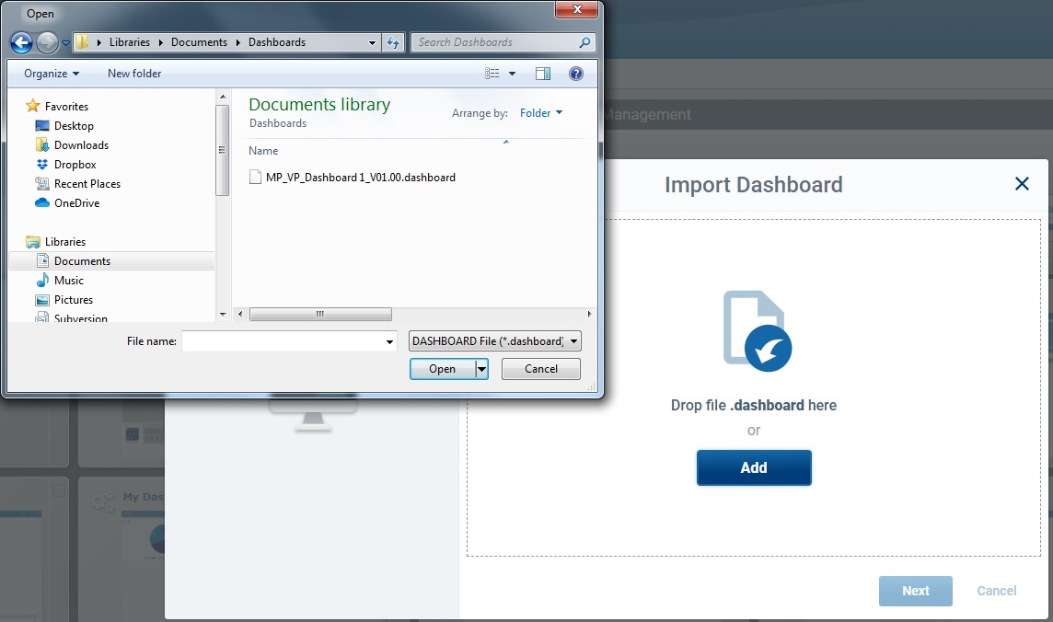Open the views dropdown arrow

point(512,73)
